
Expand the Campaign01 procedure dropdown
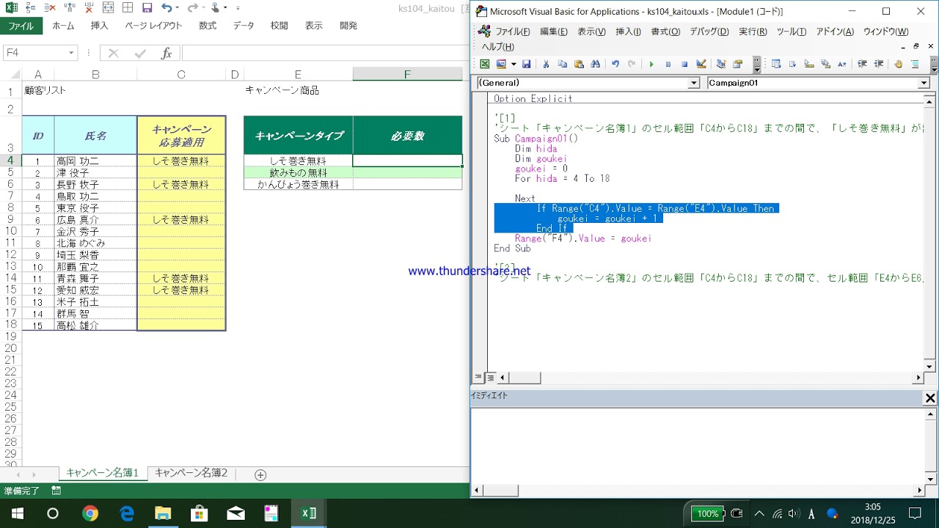(x=924, y=84)
